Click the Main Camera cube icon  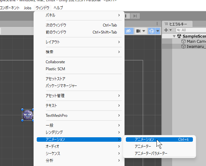click(x=183, y=41)
